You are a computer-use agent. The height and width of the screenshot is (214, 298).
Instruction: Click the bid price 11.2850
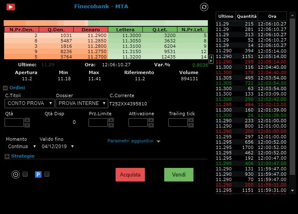[97, 41]
